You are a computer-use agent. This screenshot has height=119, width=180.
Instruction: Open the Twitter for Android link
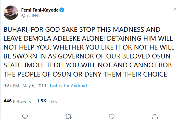[68, 86]
